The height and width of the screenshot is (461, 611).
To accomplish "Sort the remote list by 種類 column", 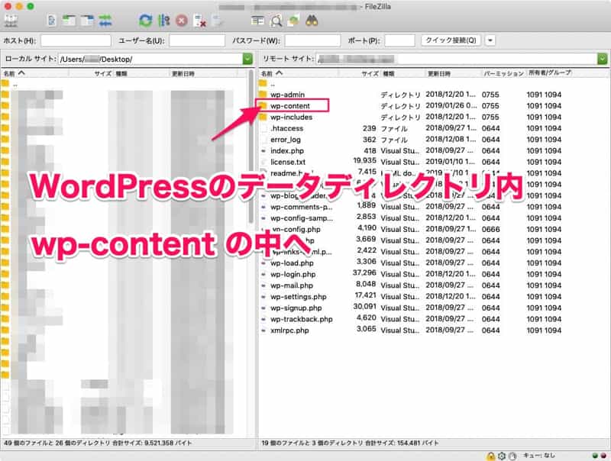I will coord(402,73).
